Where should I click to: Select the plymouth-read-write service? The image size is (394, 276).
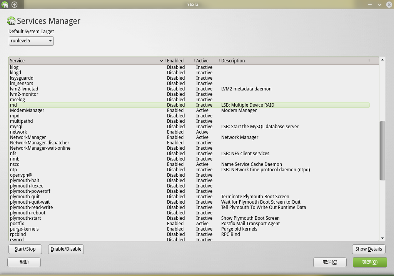(x=189, y=208)
